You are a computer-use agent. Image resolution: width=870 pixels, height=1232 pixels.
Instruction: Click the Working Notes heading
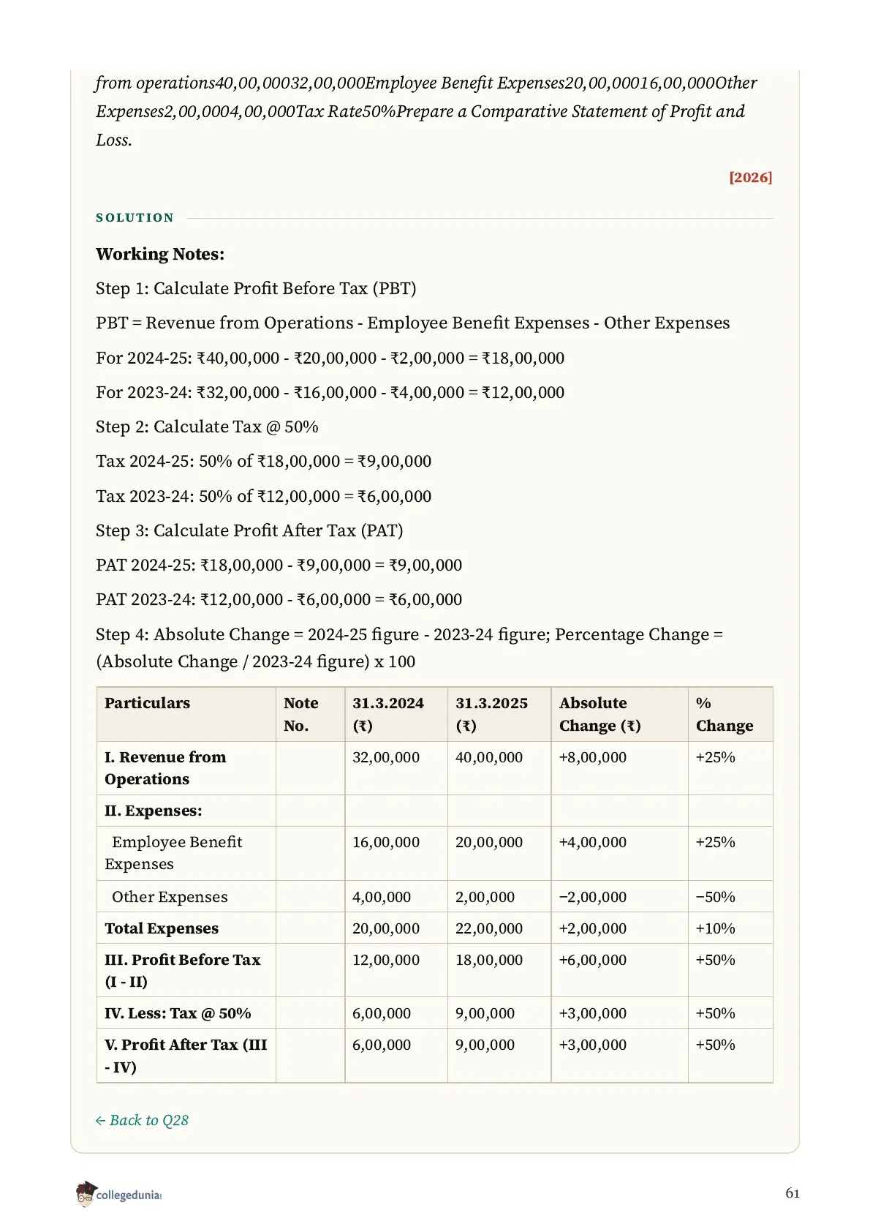(160, 254)
